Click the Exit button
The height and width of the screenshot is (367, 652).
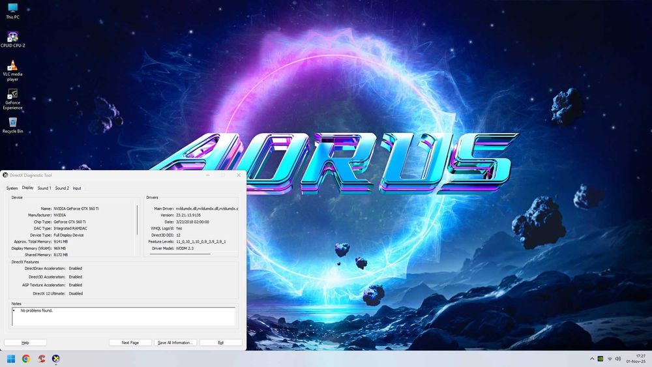(x=221, y=342)
